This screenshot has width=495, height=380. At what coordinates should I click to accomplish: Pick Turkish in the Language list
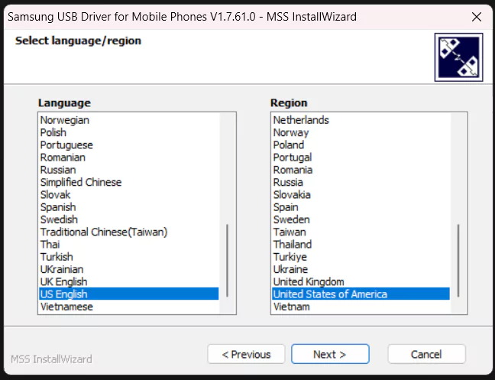point(129,257)
